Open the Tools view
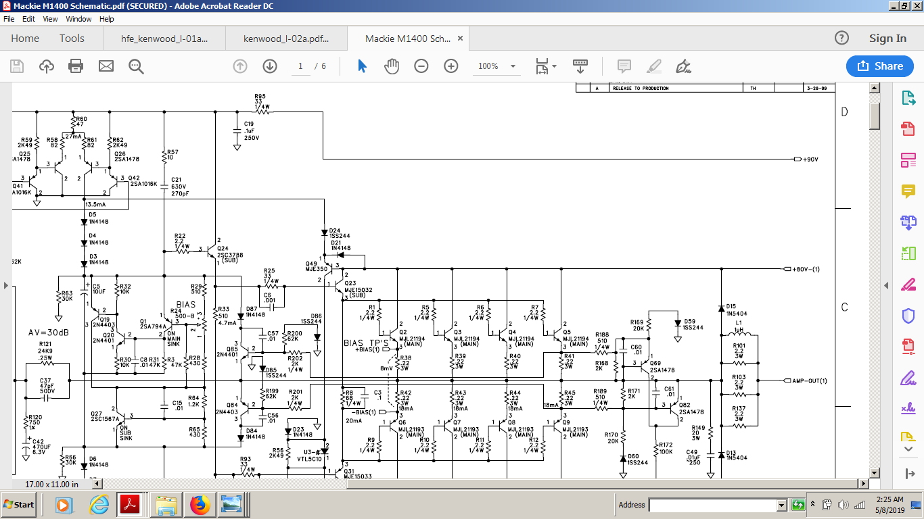The image size is (924, 519). [x=72, y=39]
